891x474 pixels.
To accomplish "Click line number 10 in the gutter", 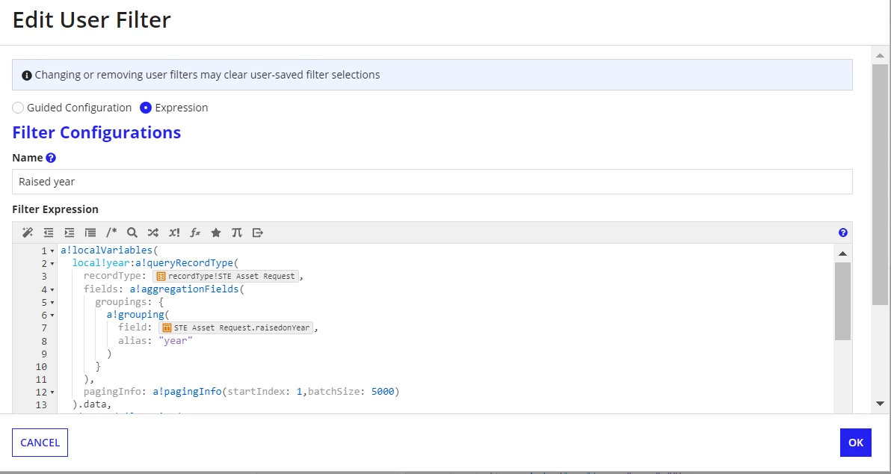I will (x=41, y=366).
